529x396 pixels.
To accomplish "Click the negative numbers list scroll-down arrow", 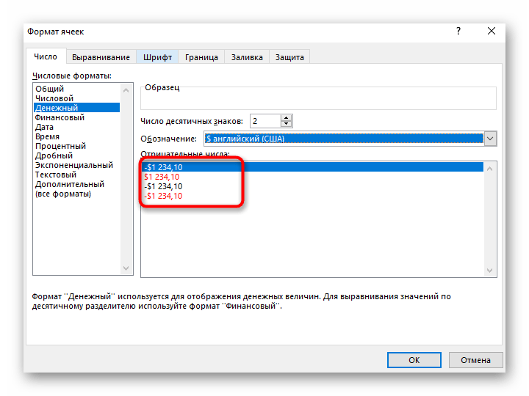I will point(490,271).
